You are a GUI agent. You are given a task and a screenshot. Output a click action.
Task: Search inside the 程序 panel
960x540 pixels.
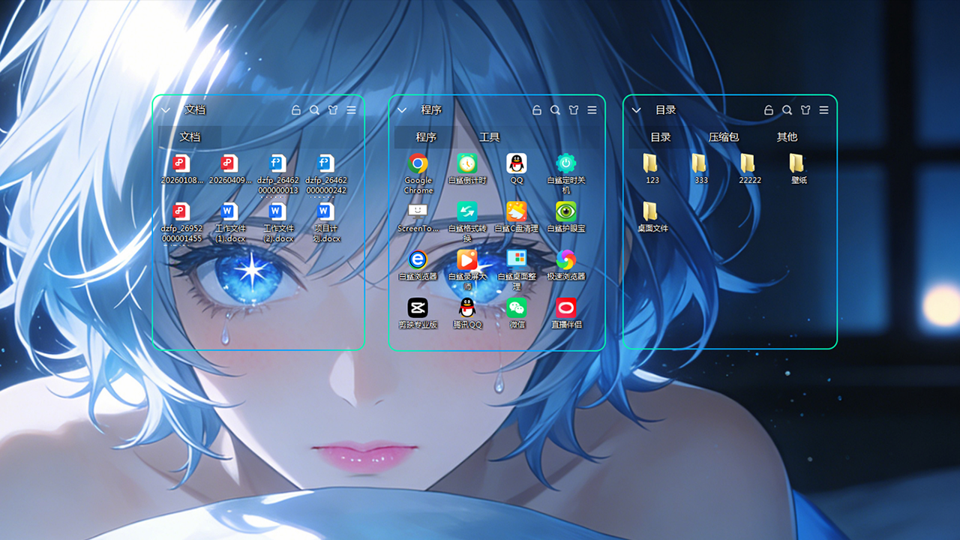(556, 109)
